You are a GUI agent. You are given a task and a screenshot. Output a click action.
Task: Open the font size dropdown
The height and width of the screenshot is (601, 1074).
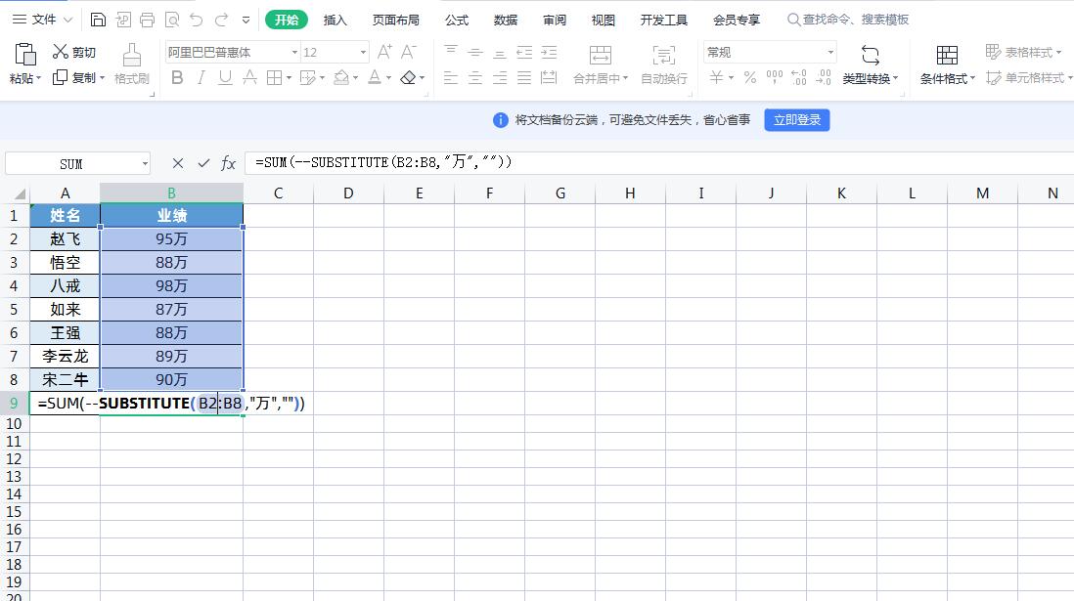tap(363, 52)
